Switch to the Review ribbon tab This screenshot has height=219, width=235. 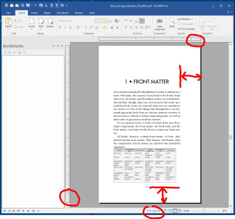79,13
